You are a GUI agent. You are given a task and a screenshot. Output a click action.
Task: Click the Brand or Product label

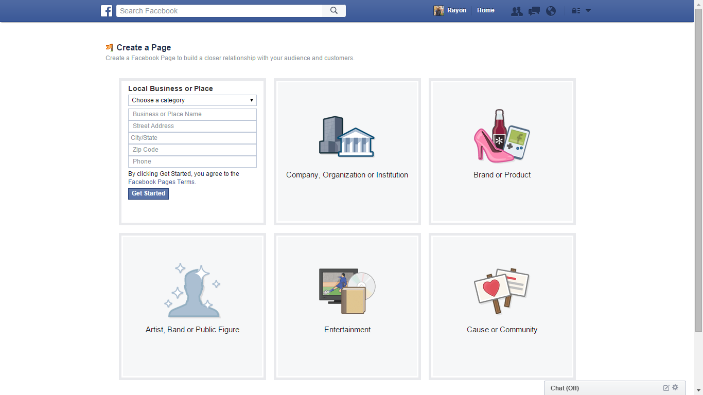502,175
